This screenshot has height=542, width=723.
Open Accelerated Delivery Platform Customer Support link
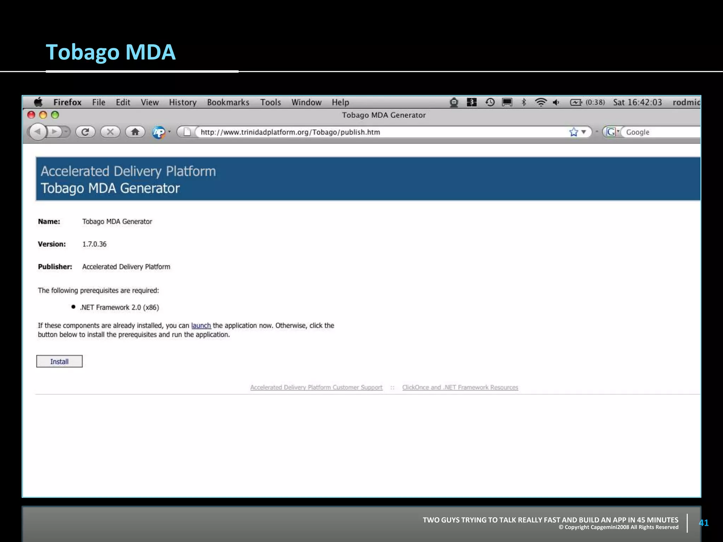click(316, 387)
